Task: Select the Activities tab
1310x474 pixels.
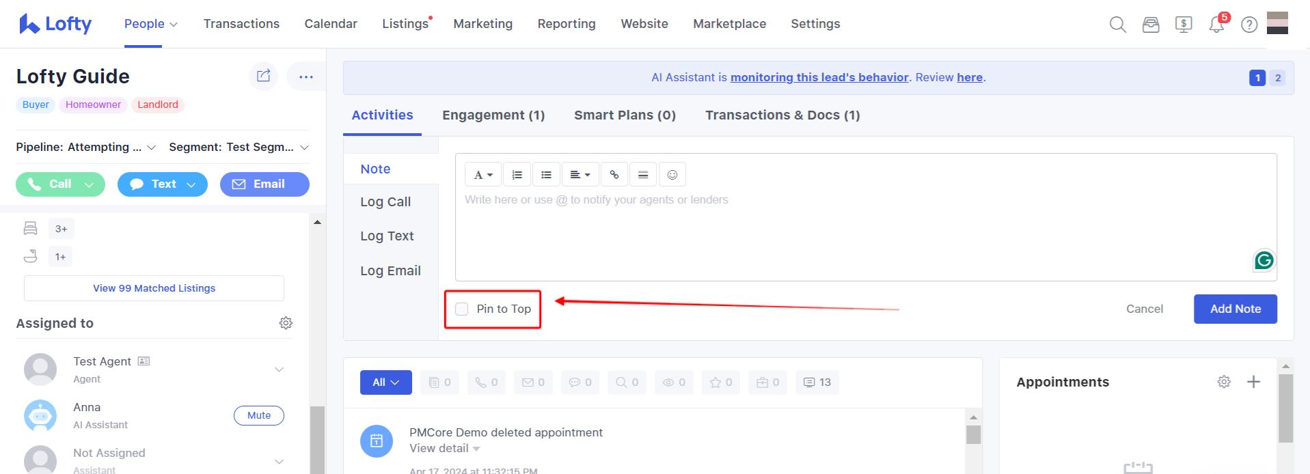Action: [x=382, y=115]
